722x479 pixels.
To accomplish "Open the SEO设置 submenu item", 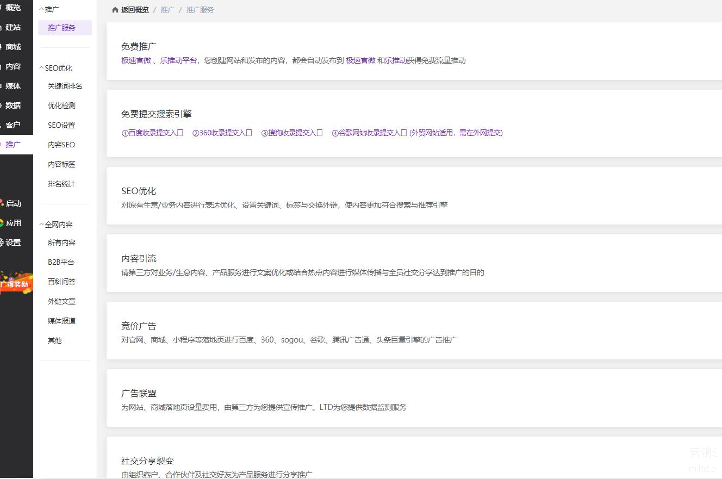I will coord(61,125).
